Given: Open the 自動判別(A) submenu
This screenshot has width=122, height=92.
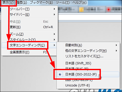Looking at the screenshot, I should (88, 45).
